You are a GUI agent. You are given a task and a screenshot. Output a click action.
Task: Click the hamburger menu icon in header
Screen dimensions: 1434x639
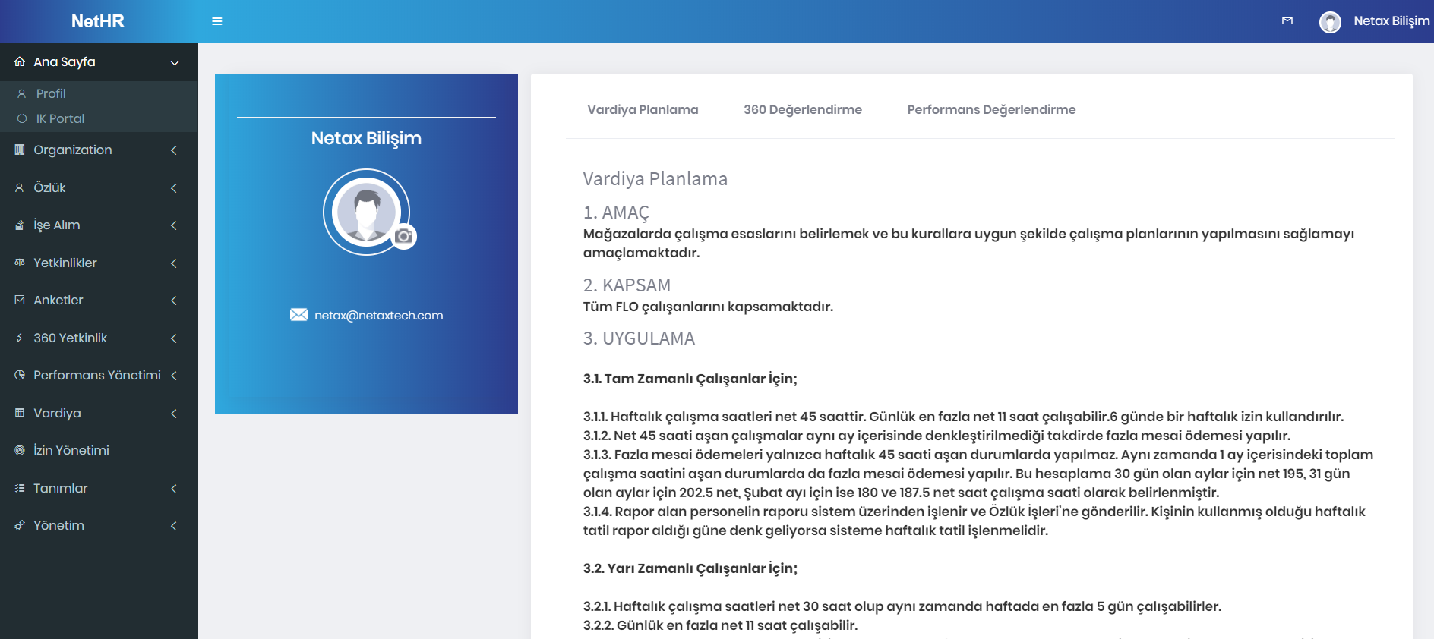pos(217,21)
